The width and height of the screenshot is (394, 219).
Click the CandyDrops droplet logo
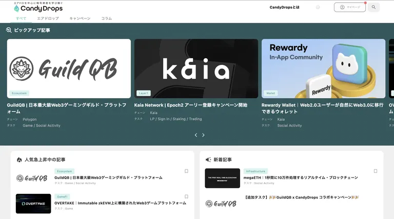tap(16, 9)
